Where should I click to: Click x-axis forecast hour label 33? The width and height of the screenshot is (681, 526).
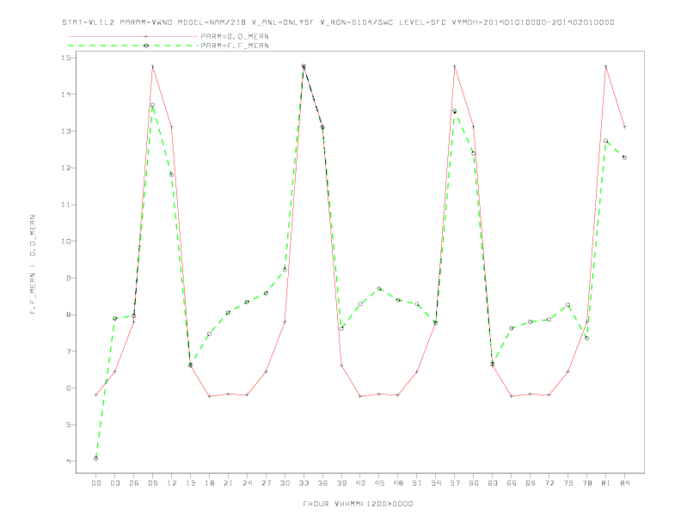(304, 483)
